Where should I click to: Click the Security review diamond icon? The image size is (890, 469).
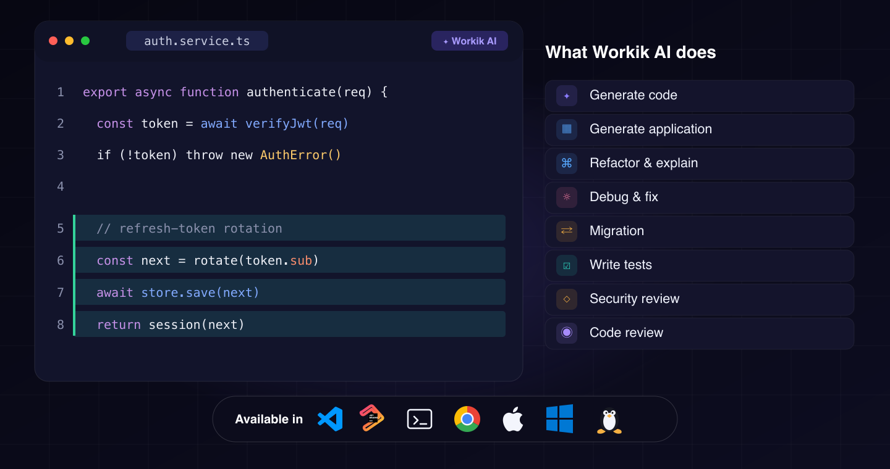click(x=567, y=299)
